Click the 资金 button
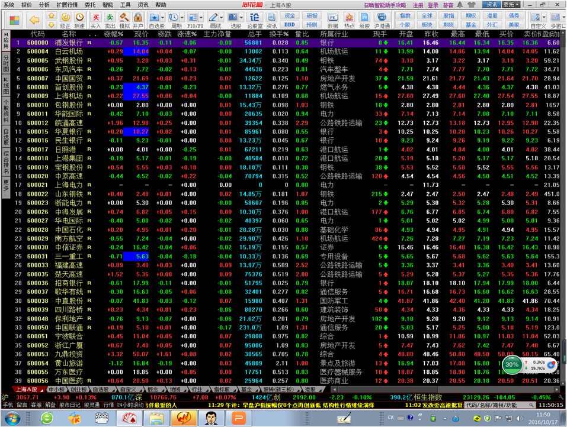Image resolution: width=567 pixels, height=427 pixels. coord(290,15)
